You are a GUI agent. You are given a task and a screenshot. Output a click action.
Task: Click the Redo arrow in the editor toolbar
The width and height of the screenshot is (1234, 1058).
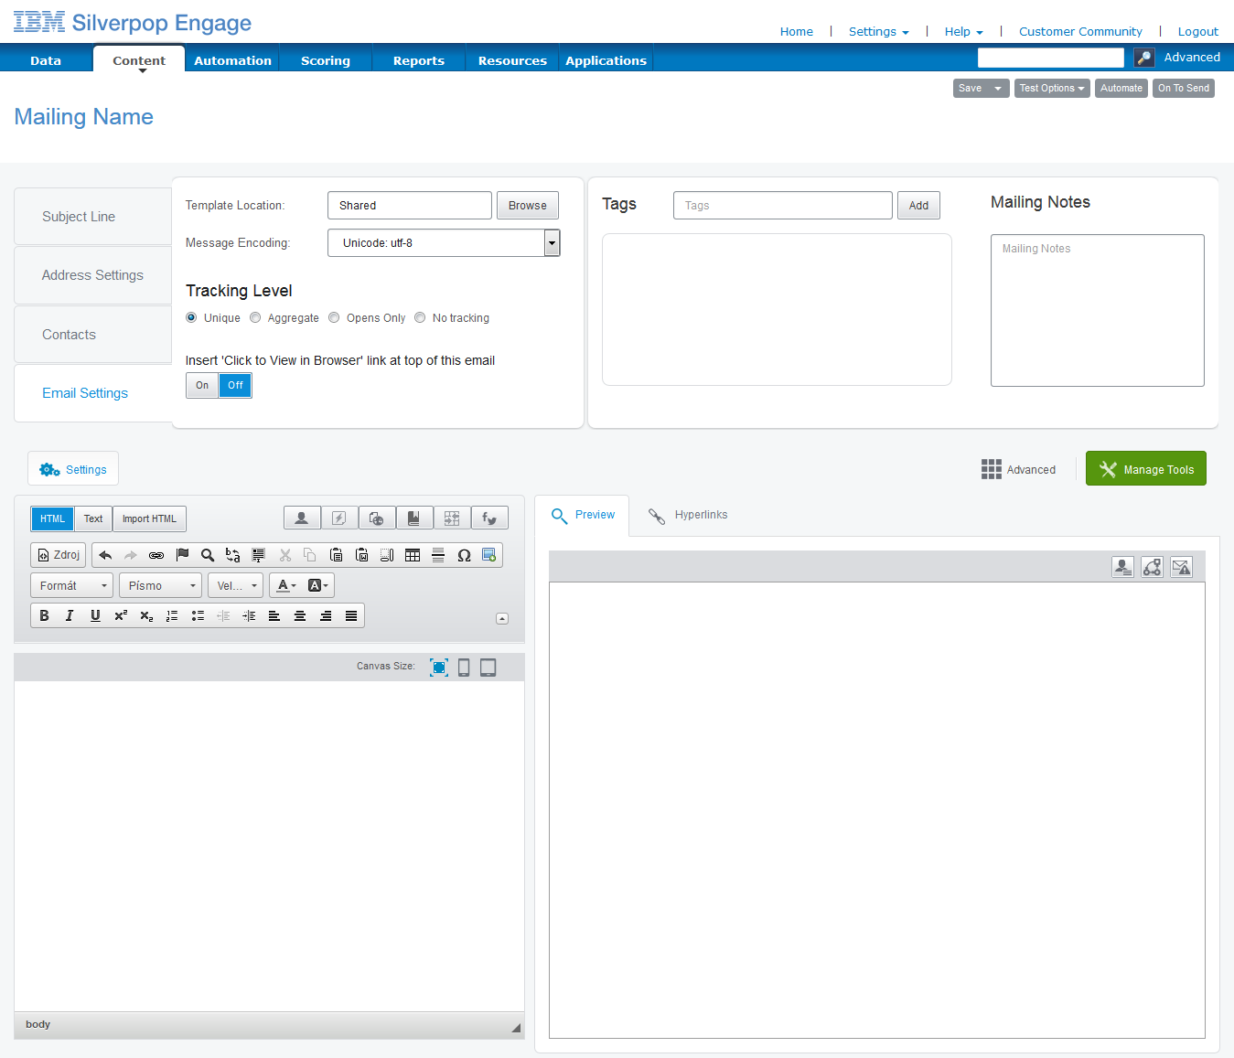pyautogui.click(x=131, y=555)
